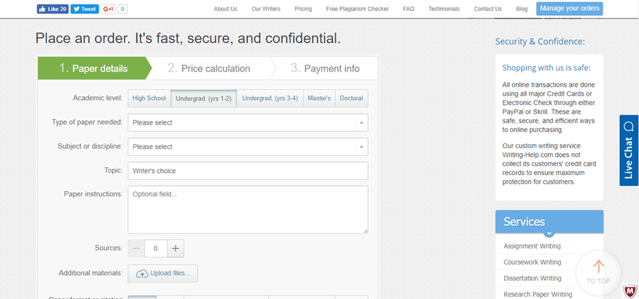Click the arrow of Subject or discipline dropdown

click(361, 147)
